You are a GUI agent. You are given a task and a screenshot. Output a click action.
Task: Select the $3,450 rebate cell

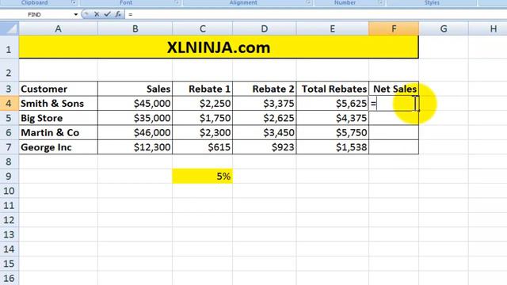(x=265, y=132)
